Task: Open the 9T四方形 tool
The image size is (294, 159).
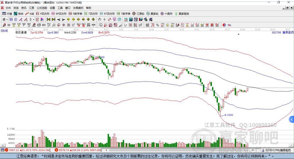Action: [x=107, y=13]
